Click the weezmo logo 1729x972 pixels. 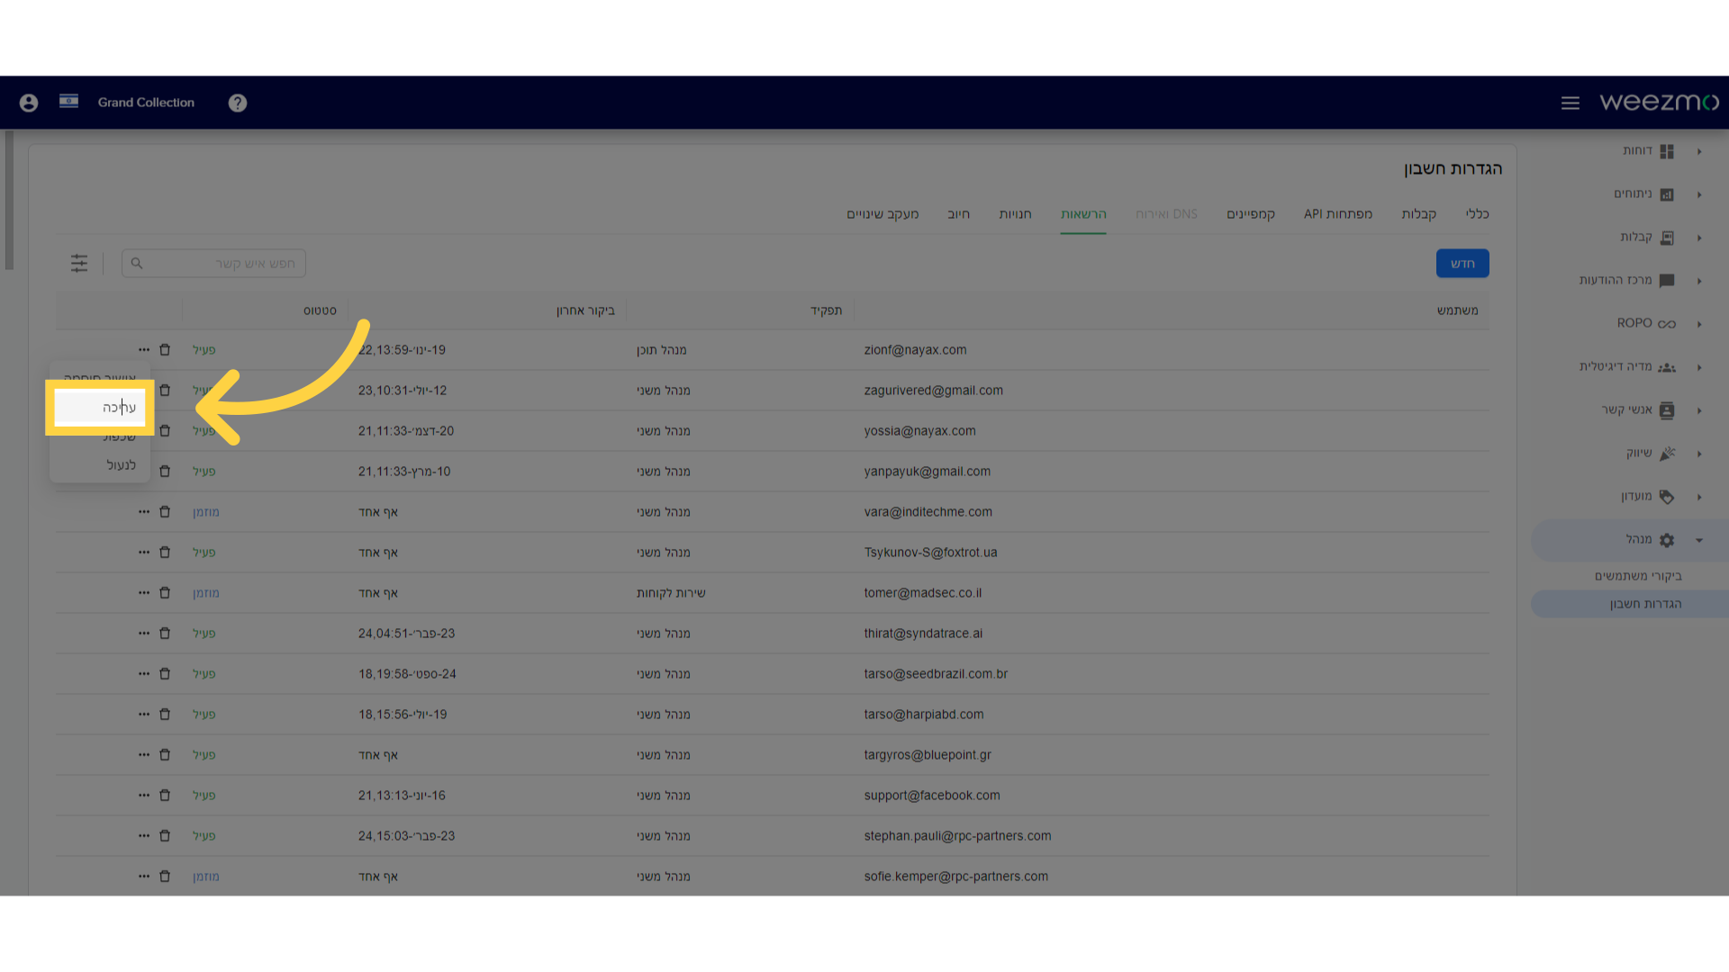1659,103
